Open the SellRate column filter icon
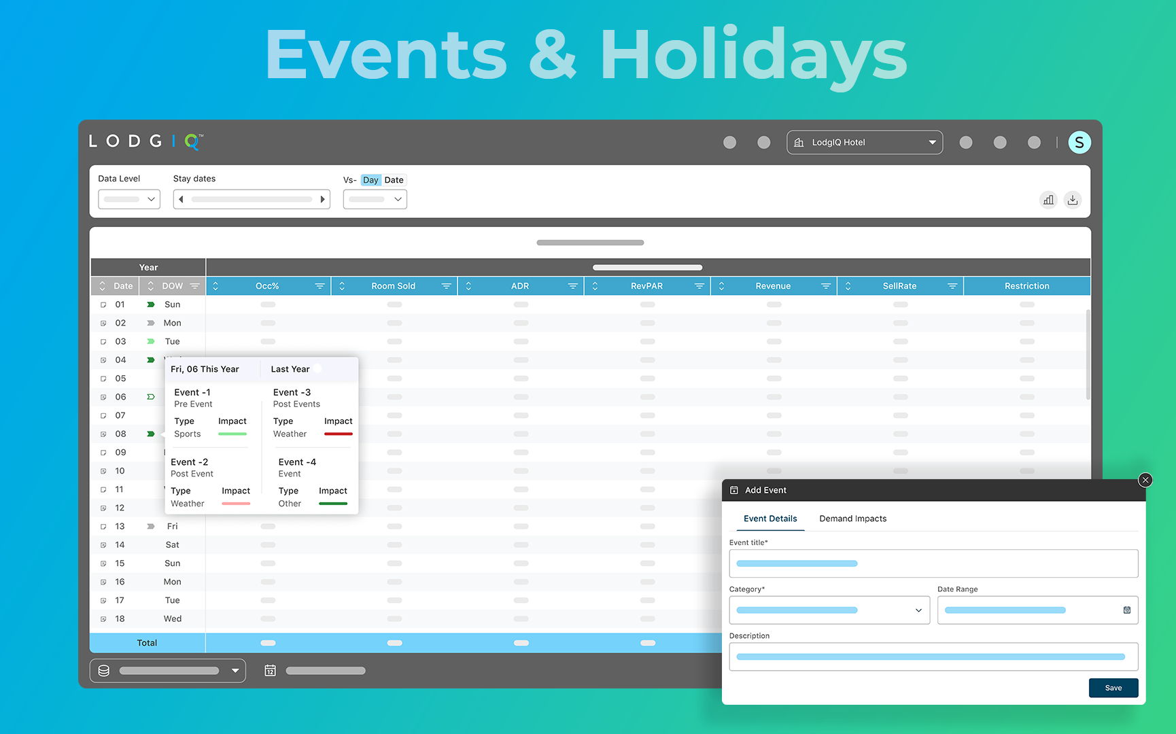Viewport: 1176px width, 734px height. (x=952, y=286)
